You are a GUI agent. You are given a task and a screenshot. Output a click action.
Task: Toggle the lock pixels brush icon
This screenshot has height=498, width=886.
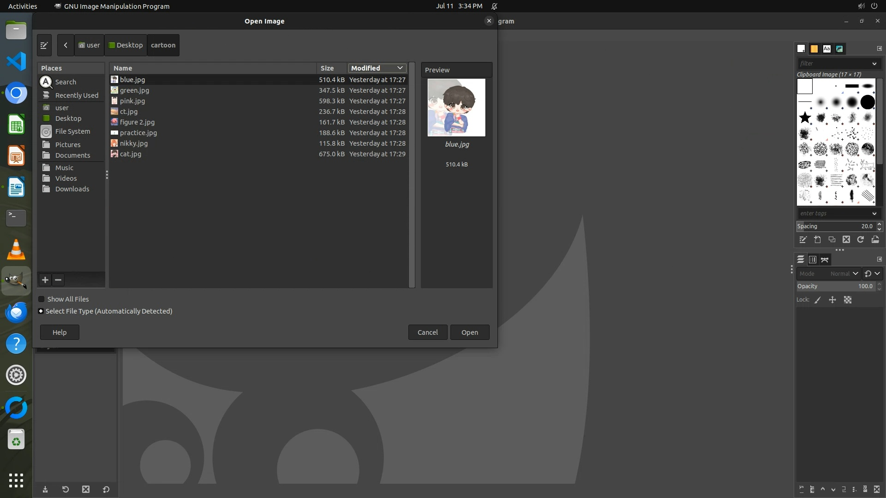pos(818,300)
